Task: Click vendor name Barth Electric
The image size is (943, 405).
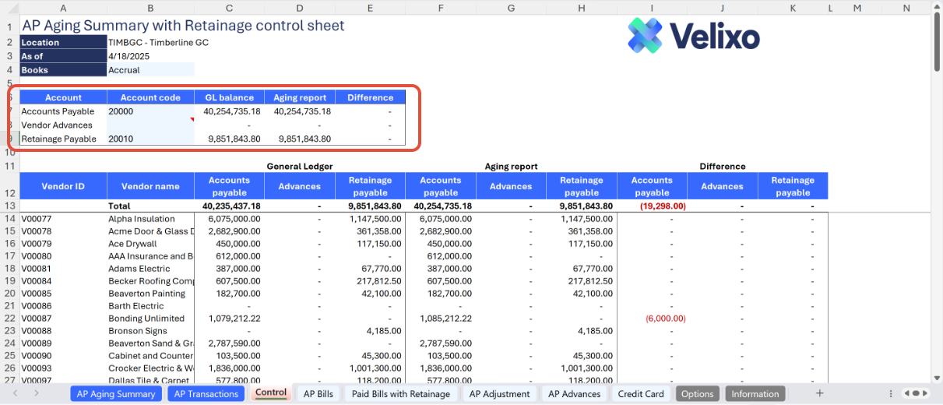Action: (x=136, y=306)
